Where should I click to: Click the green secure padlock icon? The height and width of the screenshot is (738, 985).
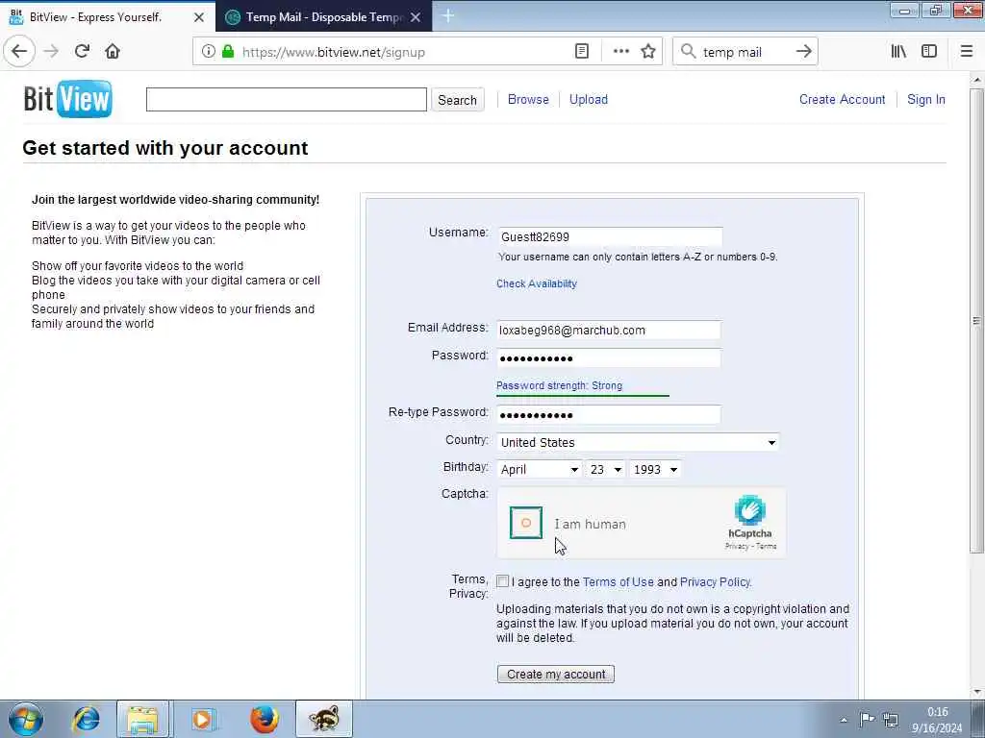tap(228, 52)
